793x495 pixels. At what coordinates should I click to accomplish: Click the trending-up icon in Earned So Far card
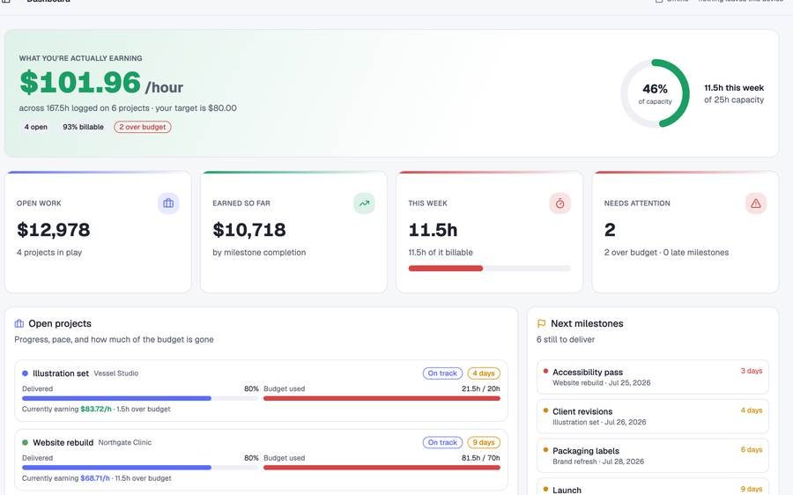(x=364, y=203)
